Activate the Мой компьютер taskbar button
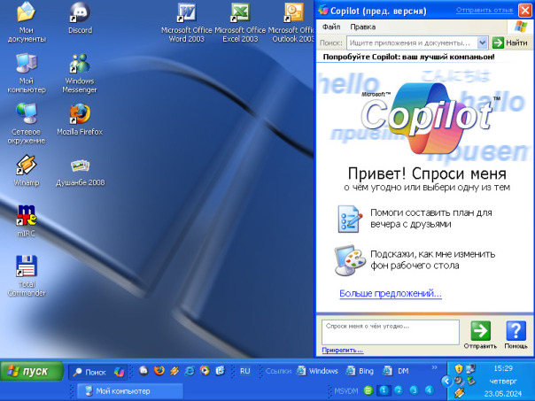Screen dimensions: 535x401 (x=130, y=391)
